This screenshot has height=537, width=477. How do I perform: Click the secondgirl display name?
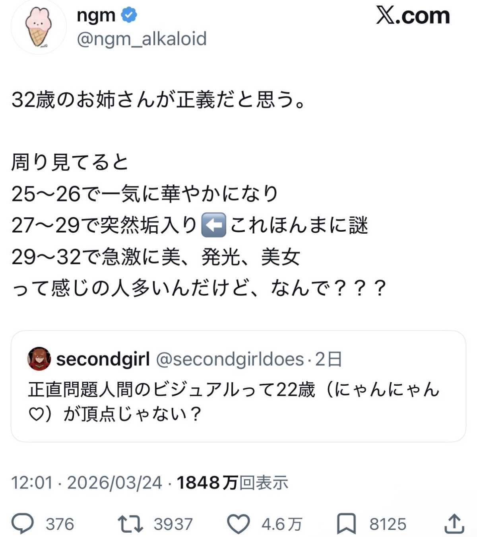[103, 359]
